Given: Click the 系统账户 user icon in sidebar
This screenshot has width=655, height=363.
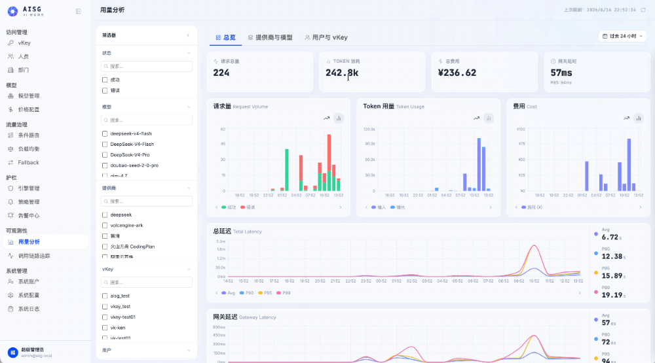Looking at the screenshot, I should tap(10, 282).
